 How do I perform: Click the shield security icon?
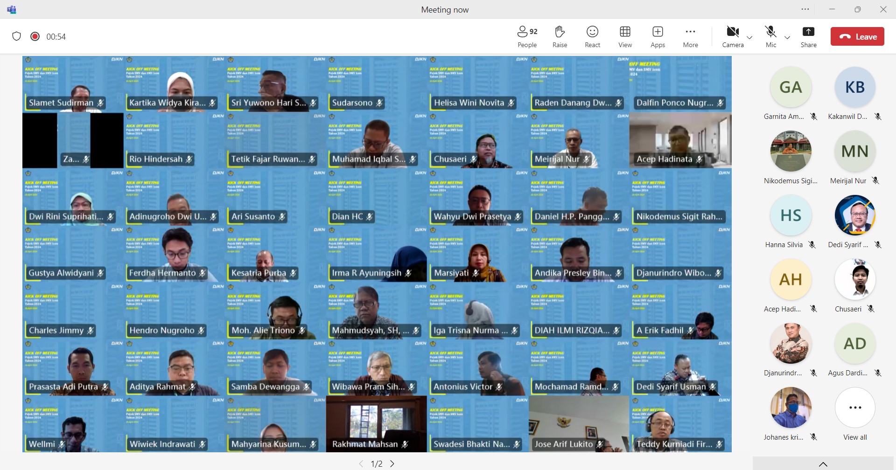17,36
